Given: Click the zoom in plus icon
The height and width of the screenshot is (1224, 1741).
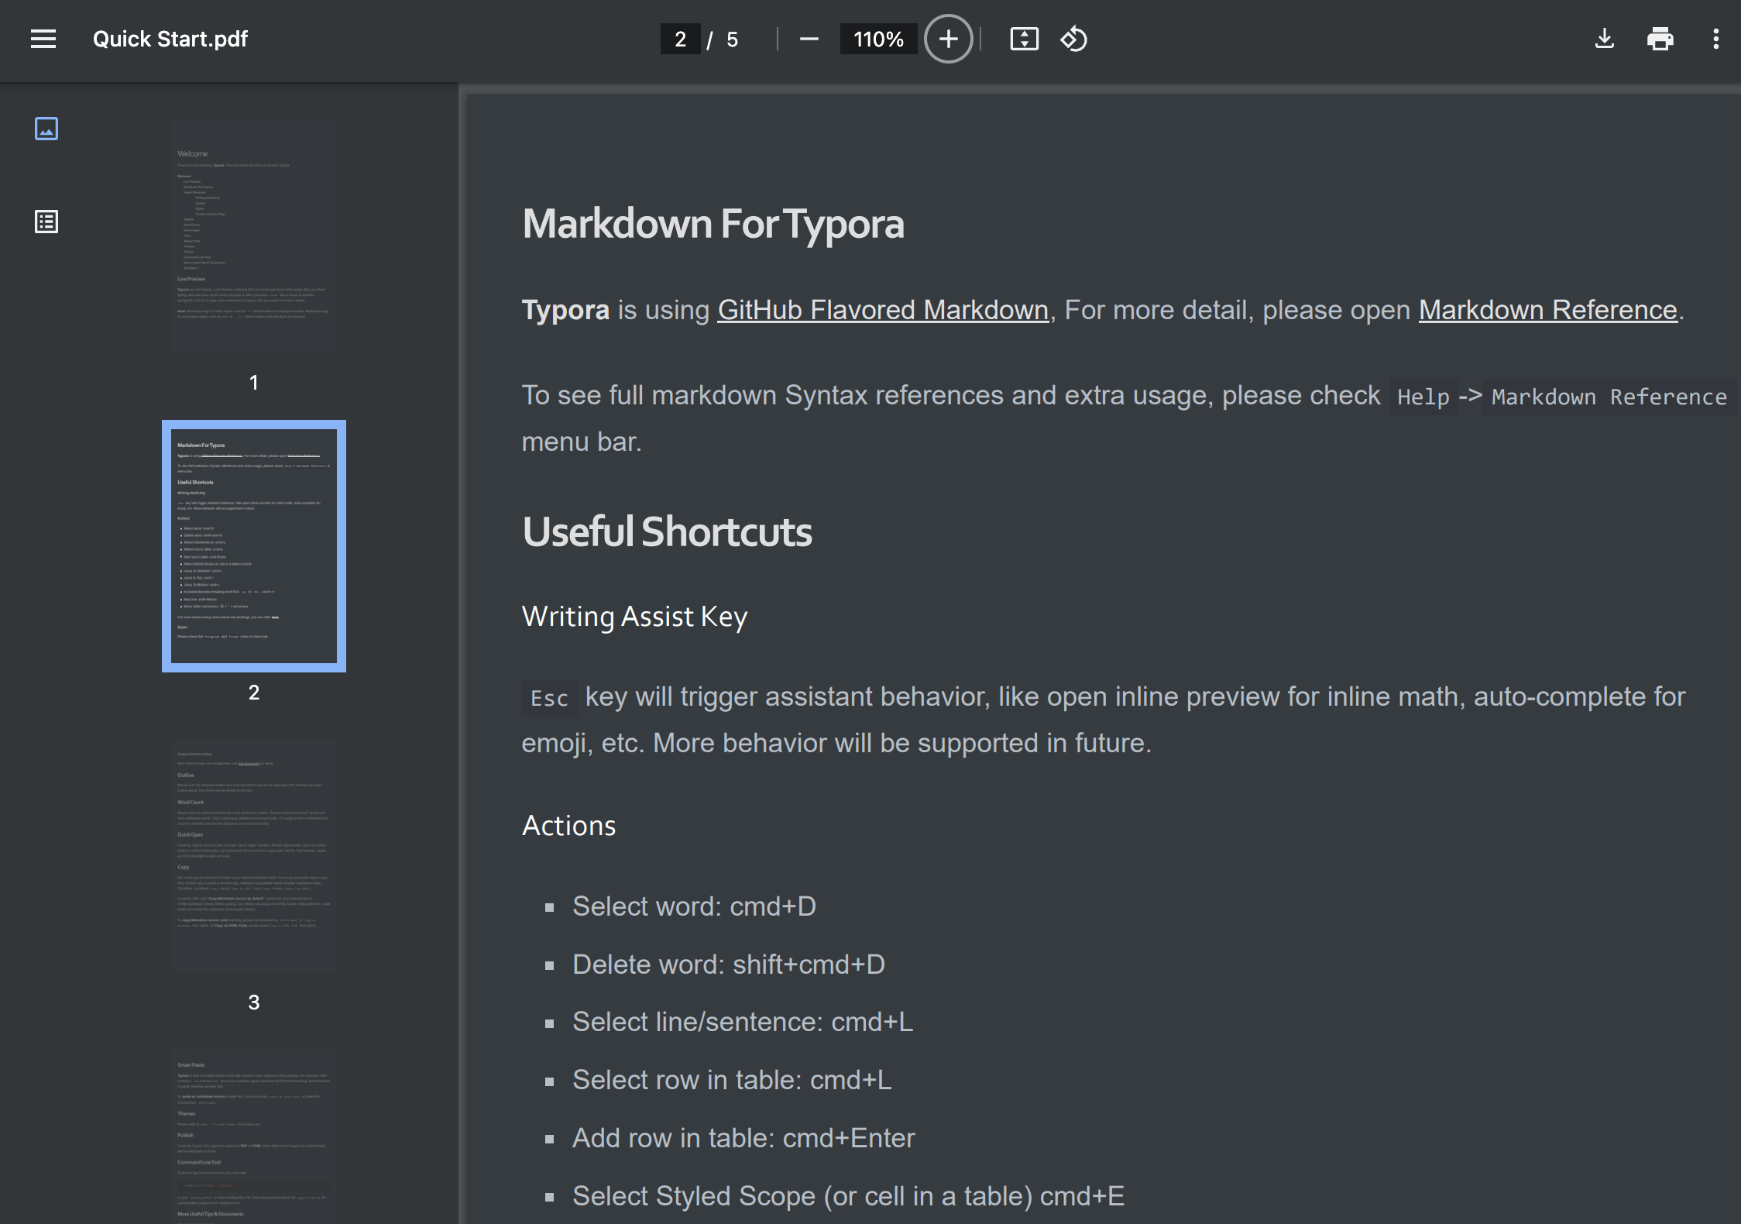Looking at the screenshot, I should click(948, 39).
